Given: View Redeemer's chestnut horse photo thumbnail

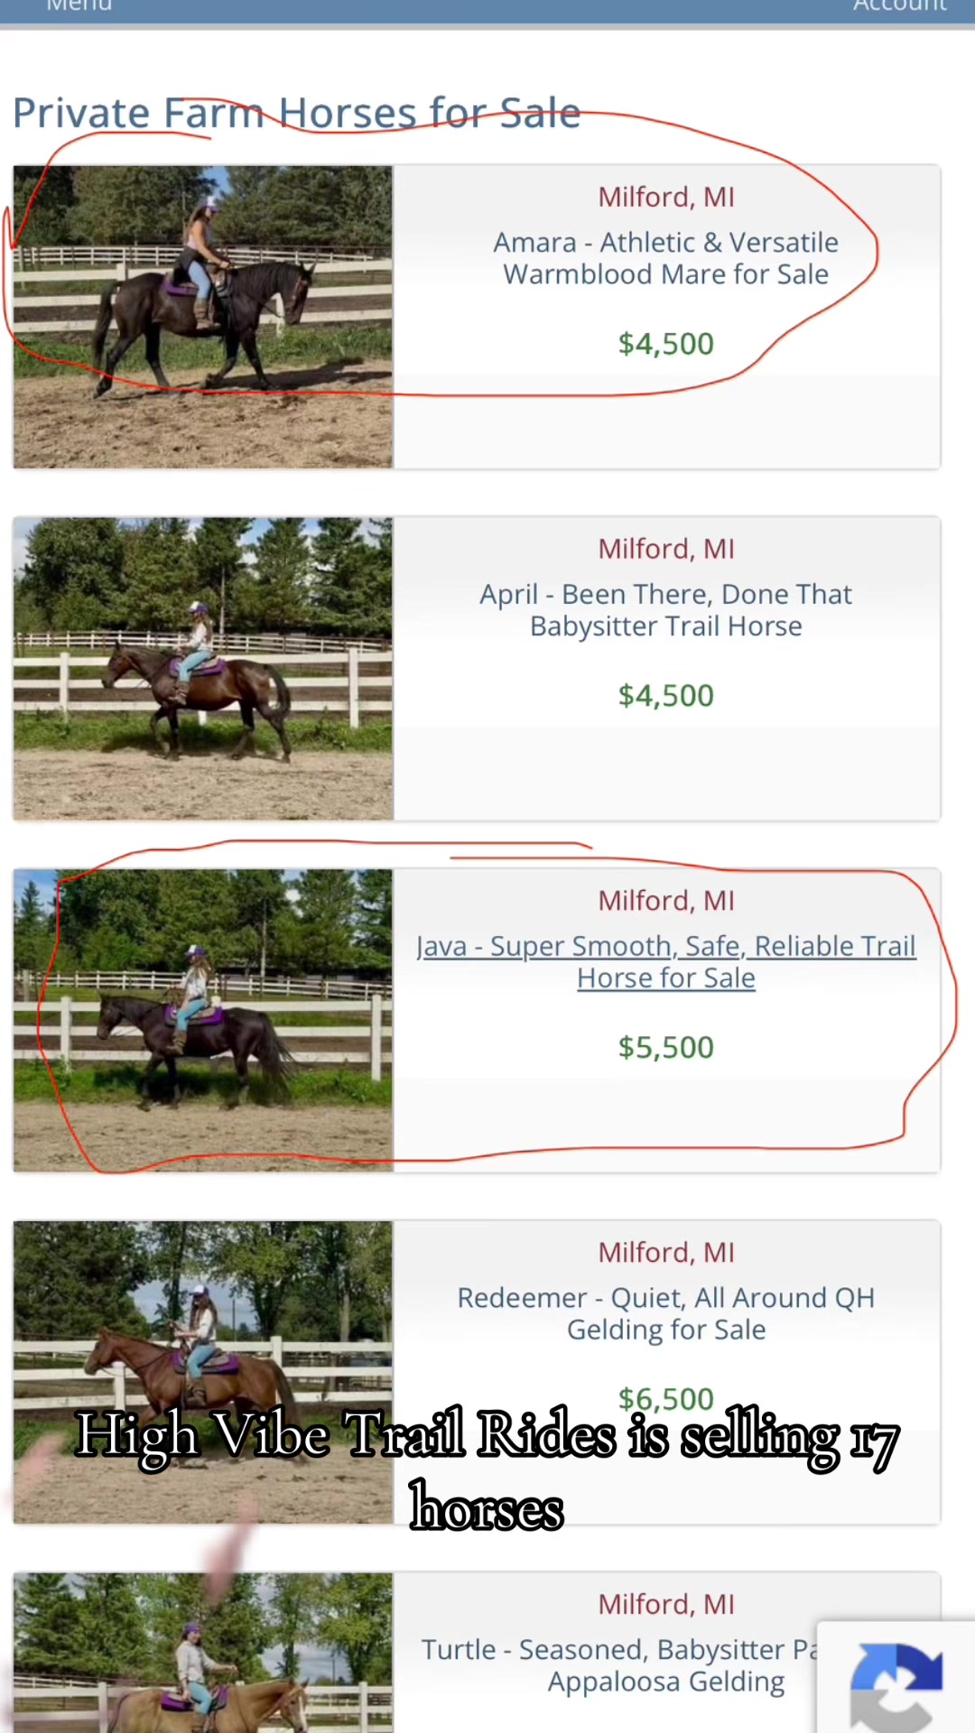Looking at the screenshot, I should (203, 1373).
